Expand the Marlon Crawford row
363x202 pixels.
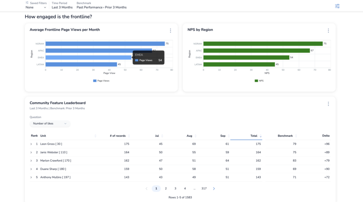coord(31,161)
